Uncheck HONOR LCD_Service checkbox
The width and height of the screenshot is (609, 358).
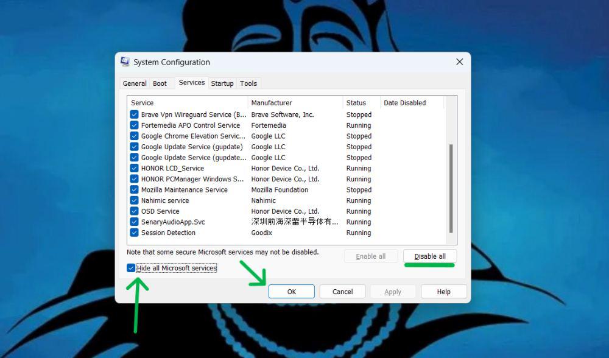(134, 168)
